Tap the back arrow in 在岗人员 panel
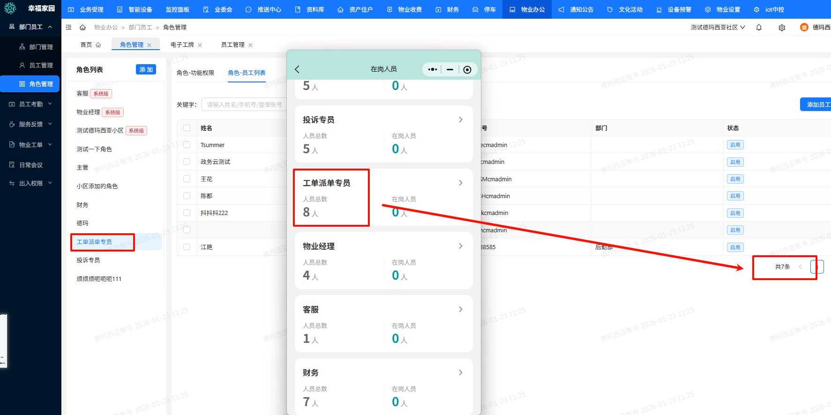The image size is (831, 415). (x=297, y=69)
